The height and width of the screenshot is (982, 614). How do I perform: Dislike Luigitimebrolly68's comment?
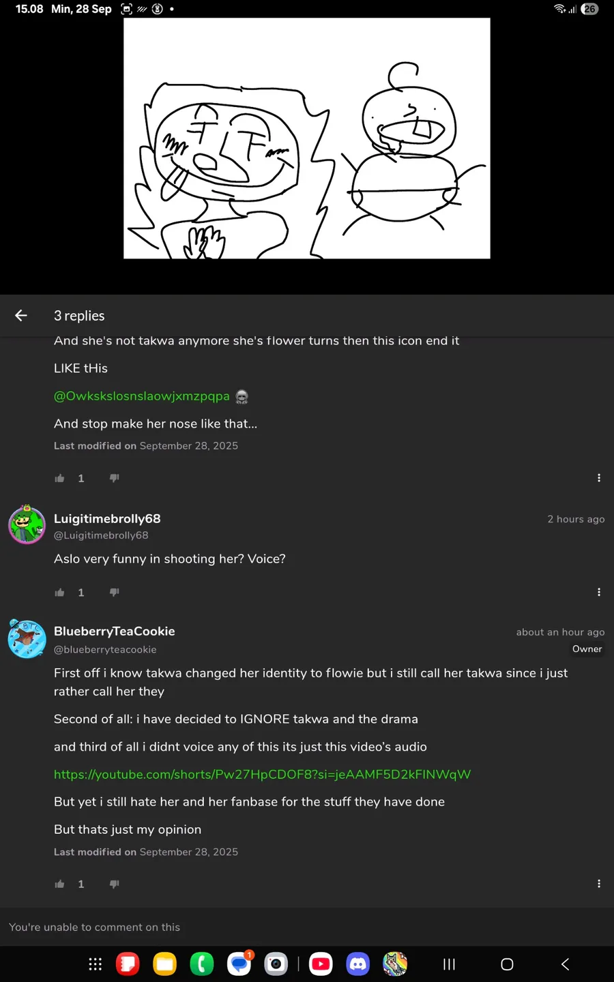pos(114,593)
